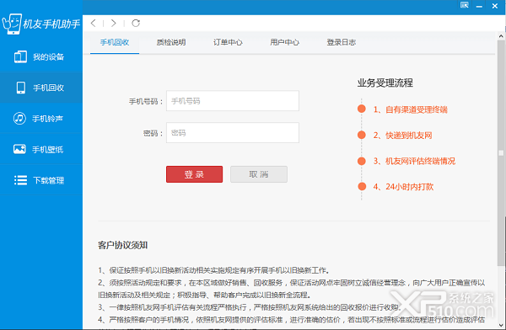506x330 pixels.
Task: Select 我的设备 sidebar label
Action: (x=48, y=57)
